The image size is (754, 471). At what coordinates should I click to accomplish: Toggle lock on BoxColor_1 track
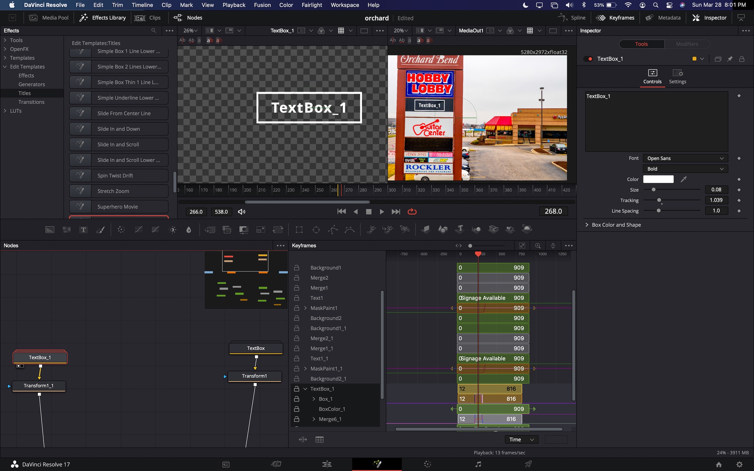(x=296, y=409)
